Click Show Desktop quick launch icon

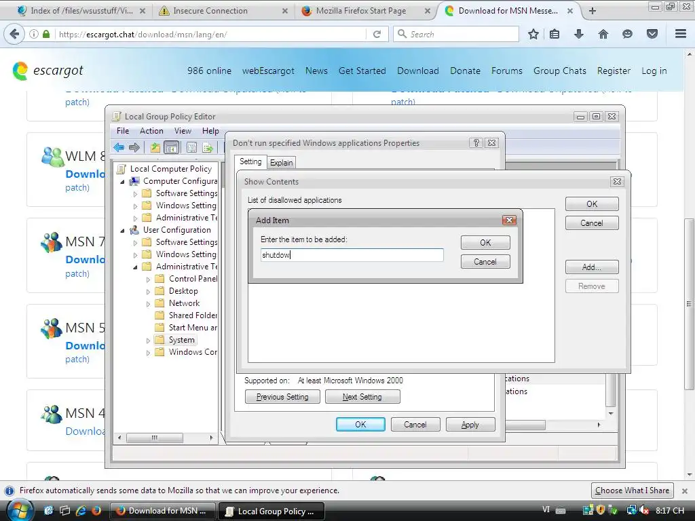[x=48, y=510]
